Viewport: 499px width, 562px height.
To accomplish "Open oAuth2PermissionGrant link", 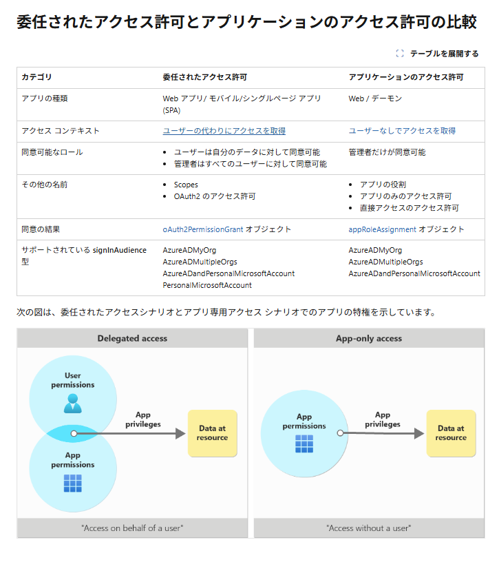I will (203, 229).
